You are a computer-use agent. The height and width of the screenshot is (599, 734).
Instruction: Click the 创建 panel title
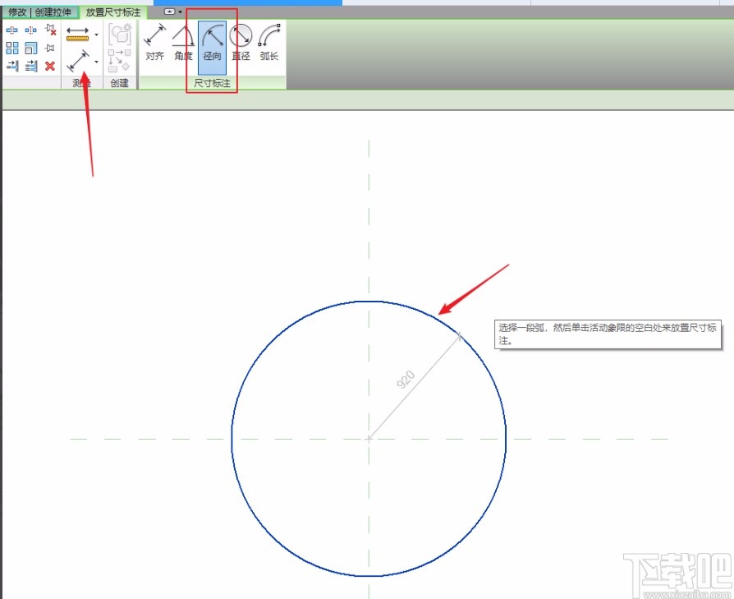pos(119,83)
